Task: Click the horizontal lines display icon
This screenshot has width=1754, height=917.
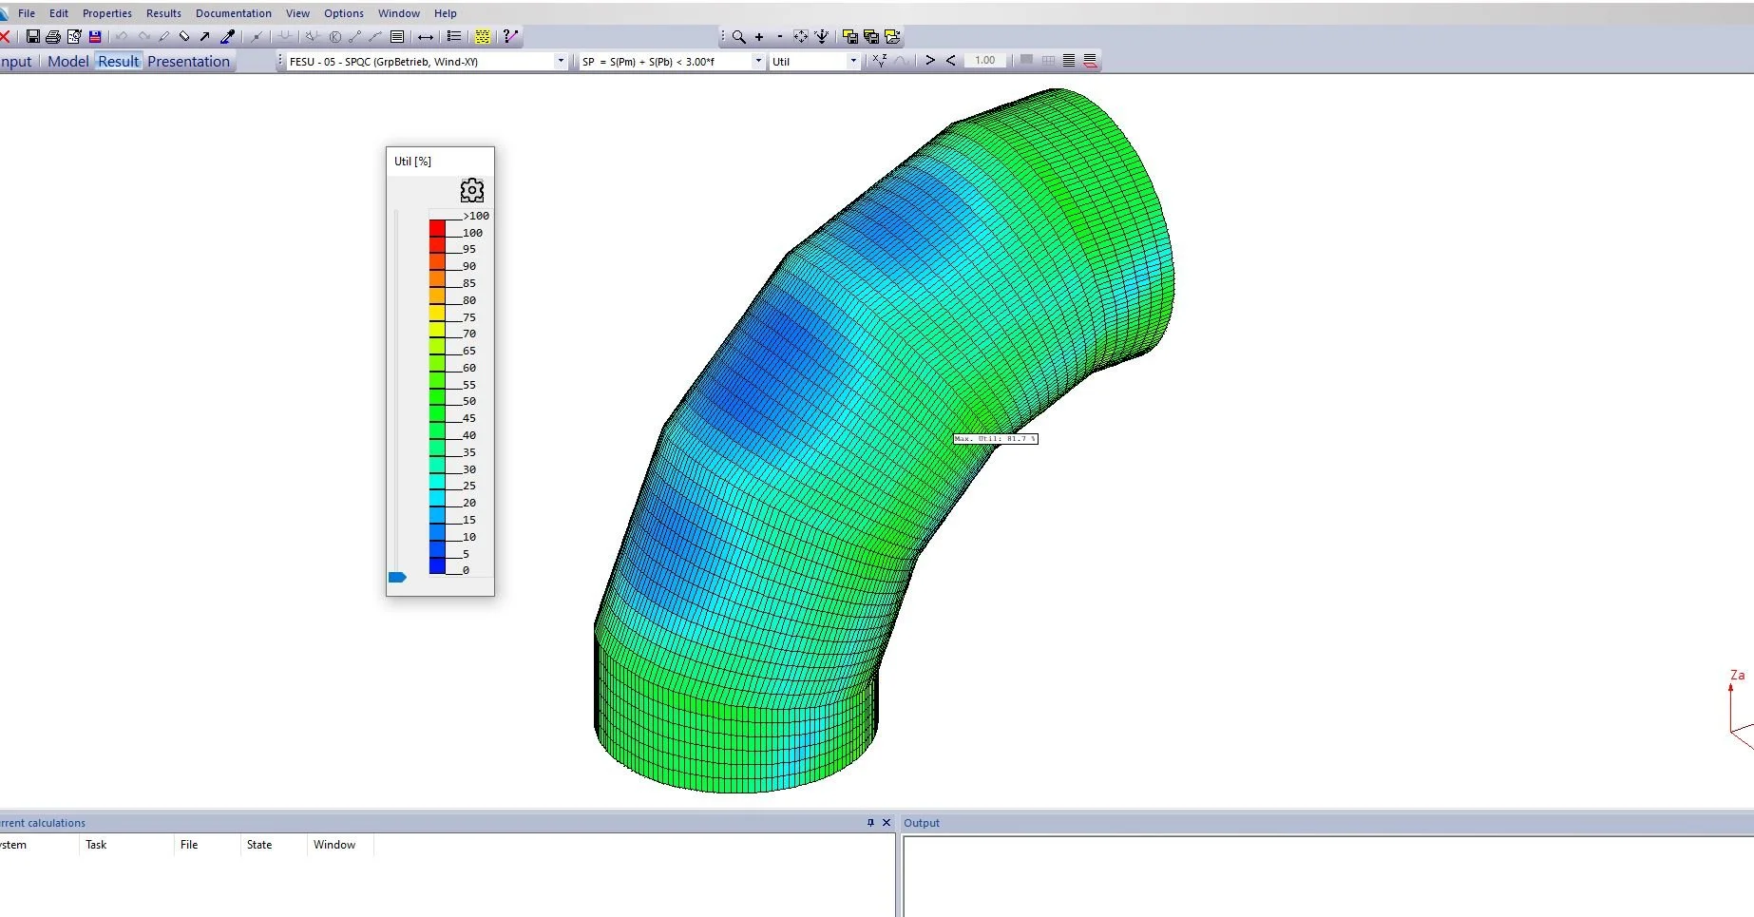Action: tap(1069, 61)
